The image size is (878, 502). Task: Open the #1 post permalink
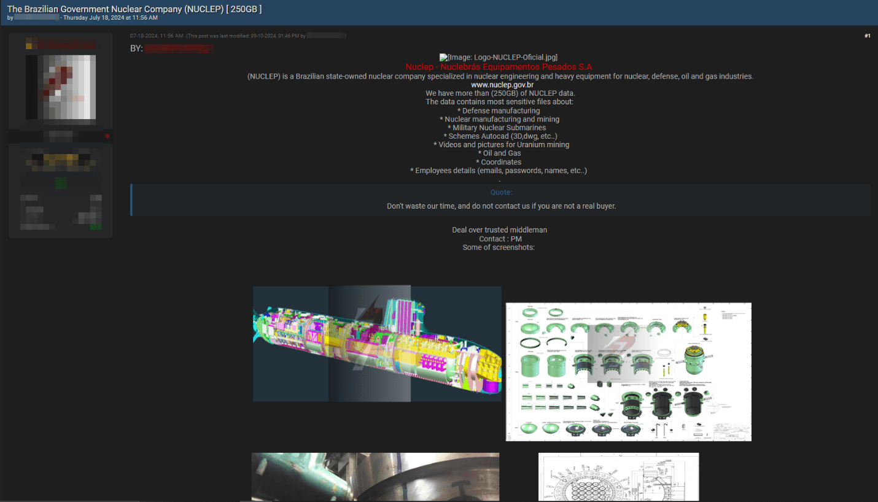point(867,36)
